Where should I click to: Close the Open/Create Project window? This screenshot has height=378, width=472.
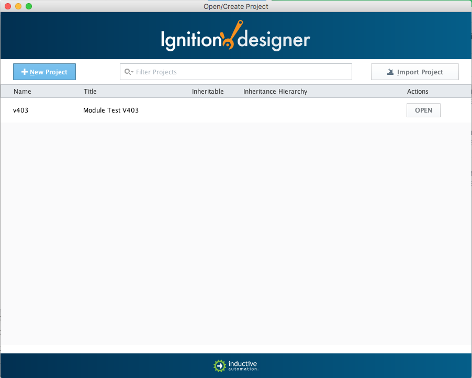8,6
